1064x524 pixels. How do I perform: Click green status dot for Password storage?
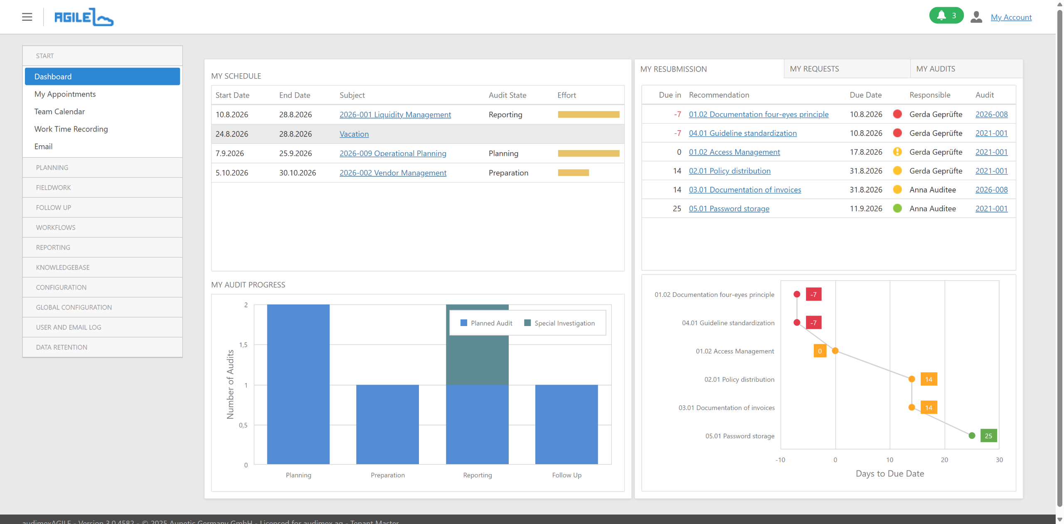(897, 208)
